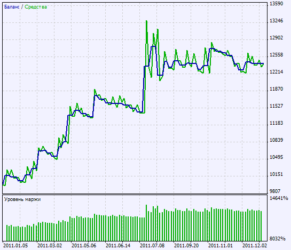Click the 8032% margin level label
This screenshot has height=250, width=291.
coord(277,239)
